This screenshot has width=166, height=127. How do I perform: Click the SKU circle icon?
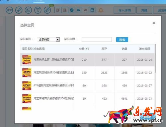(9, 10)
